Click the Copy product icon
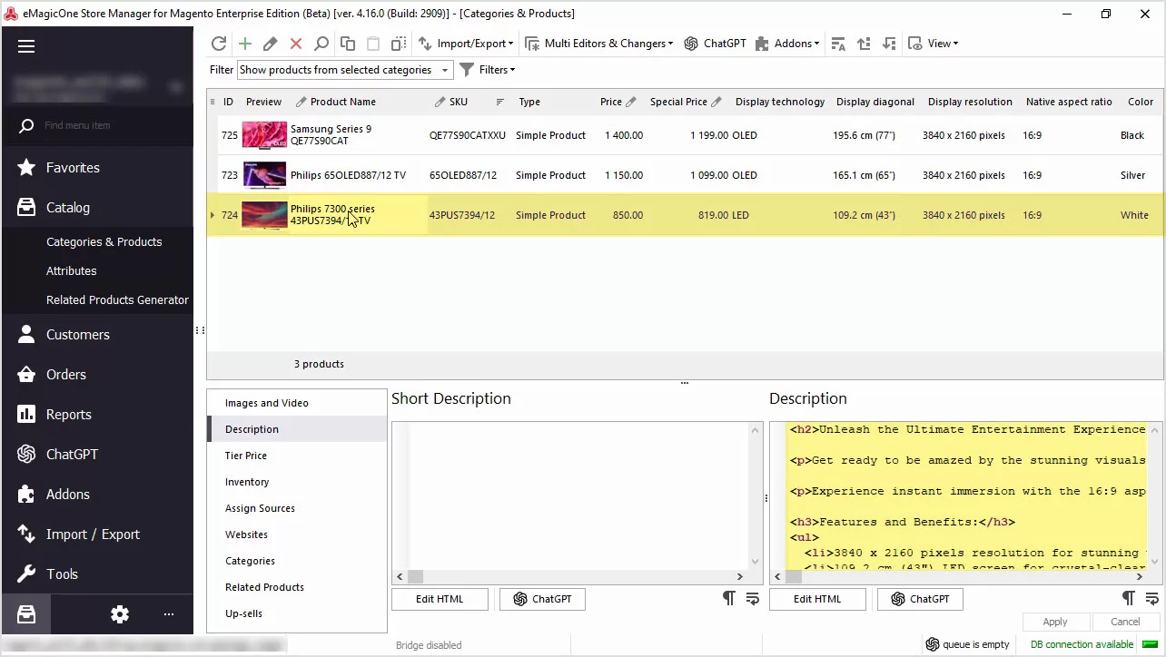 [x=347, y=44]
